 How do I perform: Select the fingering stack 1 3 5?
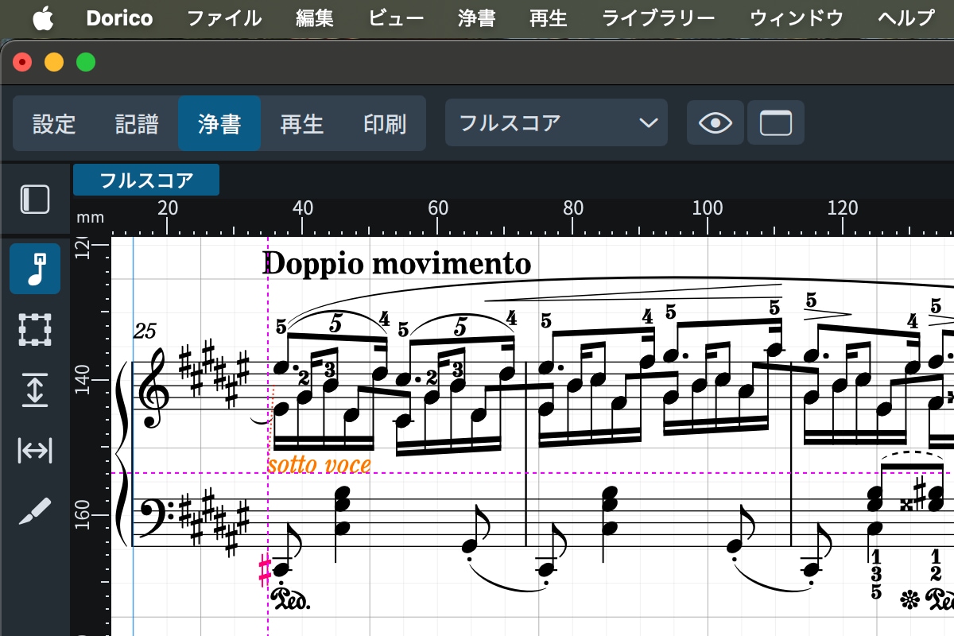(875, 574)
